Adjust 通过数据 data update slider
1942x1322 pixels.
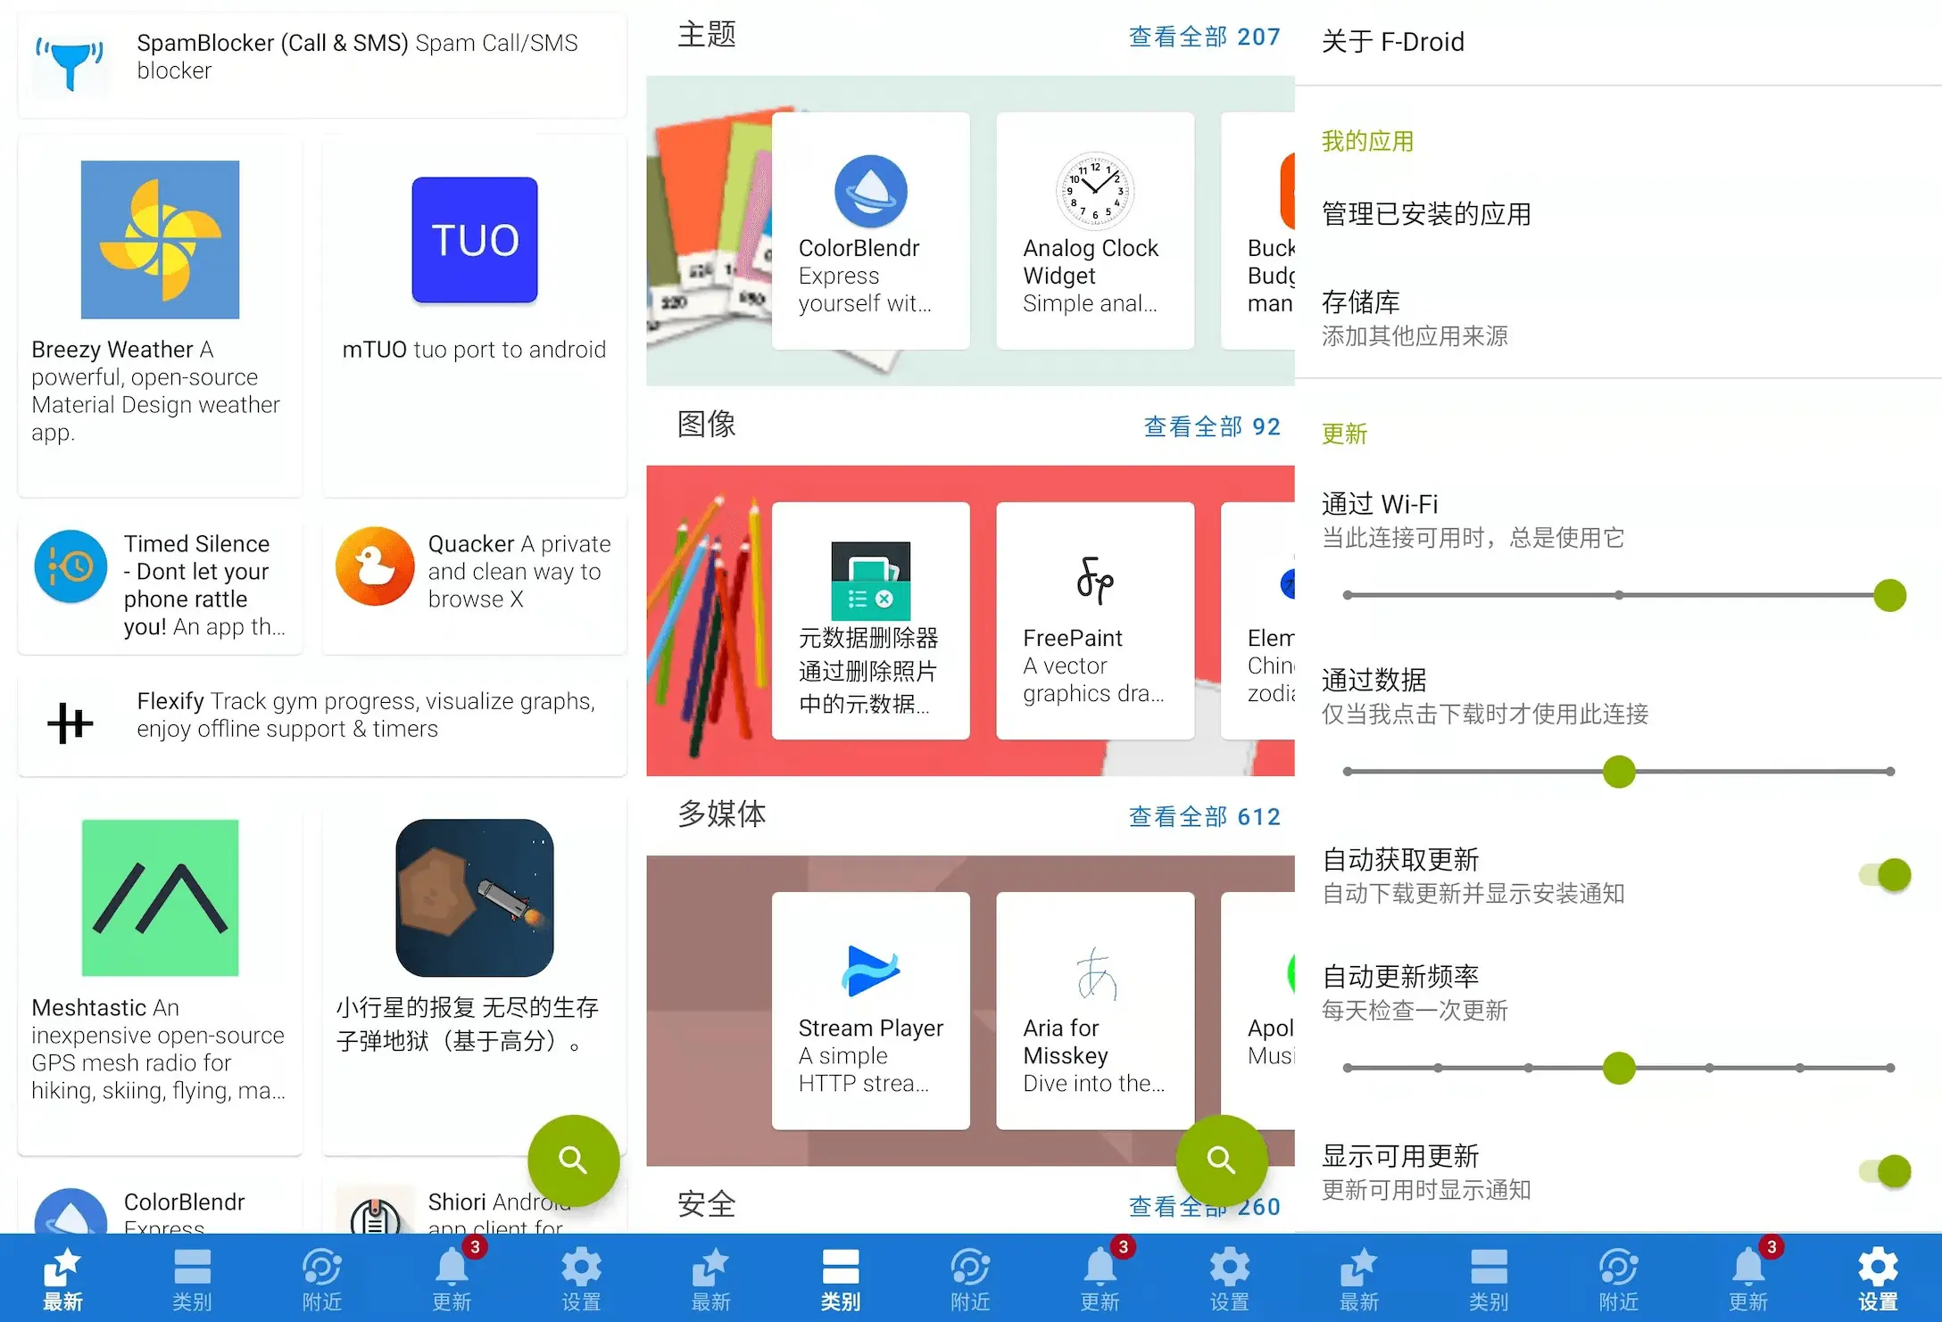coord(1616,770)
